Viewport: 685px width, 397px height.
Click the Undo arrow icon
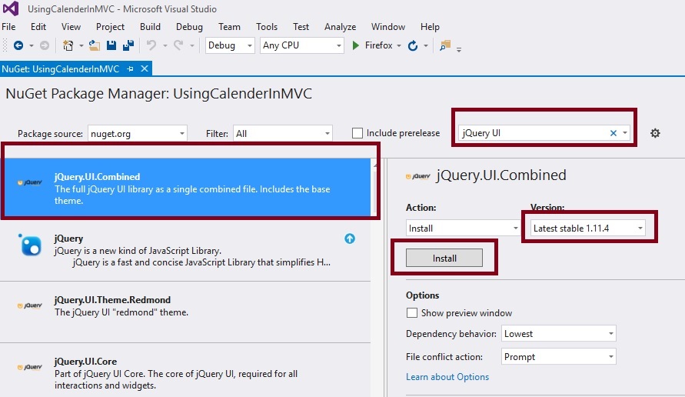[151, 45]
